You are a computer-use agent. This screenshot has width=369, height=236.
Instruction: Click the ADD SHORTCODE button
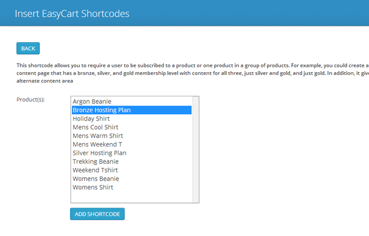point(97,214)
